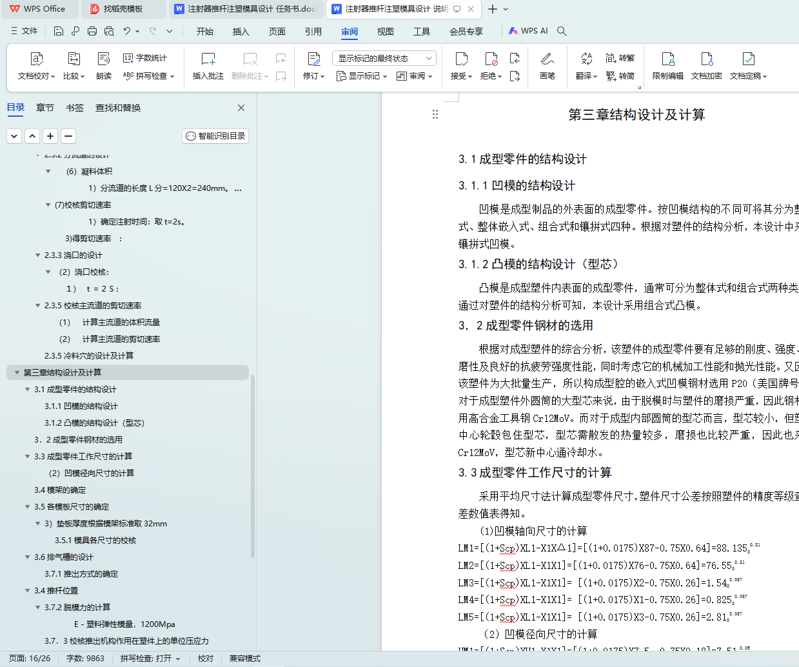The width and height of the screenshot is (799, 667).
Task: Toggle 拼写检查: 打开 in status bar
Action: (x=150, y=659)
